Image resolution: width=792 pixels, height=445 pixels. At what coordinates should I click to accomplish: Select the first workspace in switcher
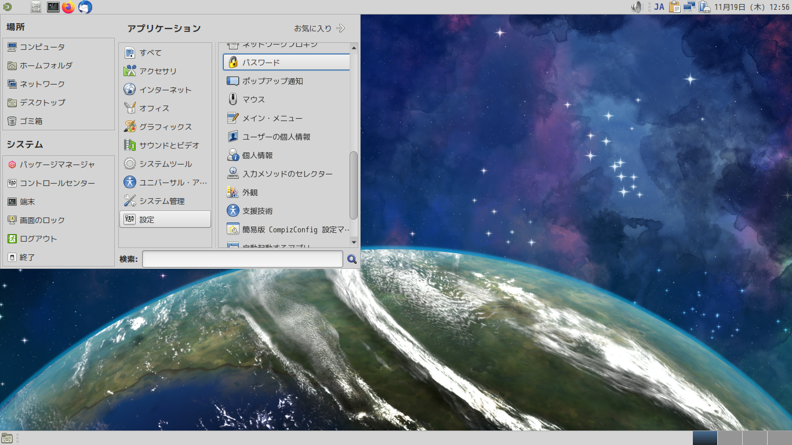(x=705, y=438)
